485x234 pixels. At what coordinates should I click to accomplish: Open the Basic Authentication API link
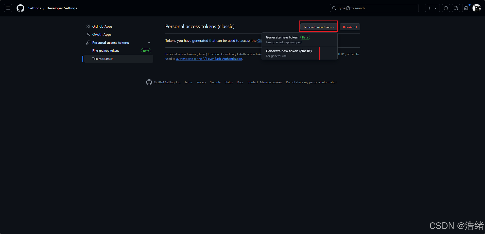209,59
